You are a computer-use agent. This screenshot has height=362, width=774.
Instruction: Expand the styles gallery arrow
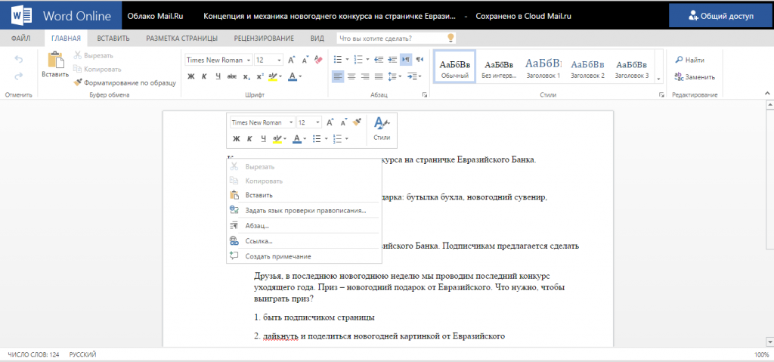tap(658, 79)
